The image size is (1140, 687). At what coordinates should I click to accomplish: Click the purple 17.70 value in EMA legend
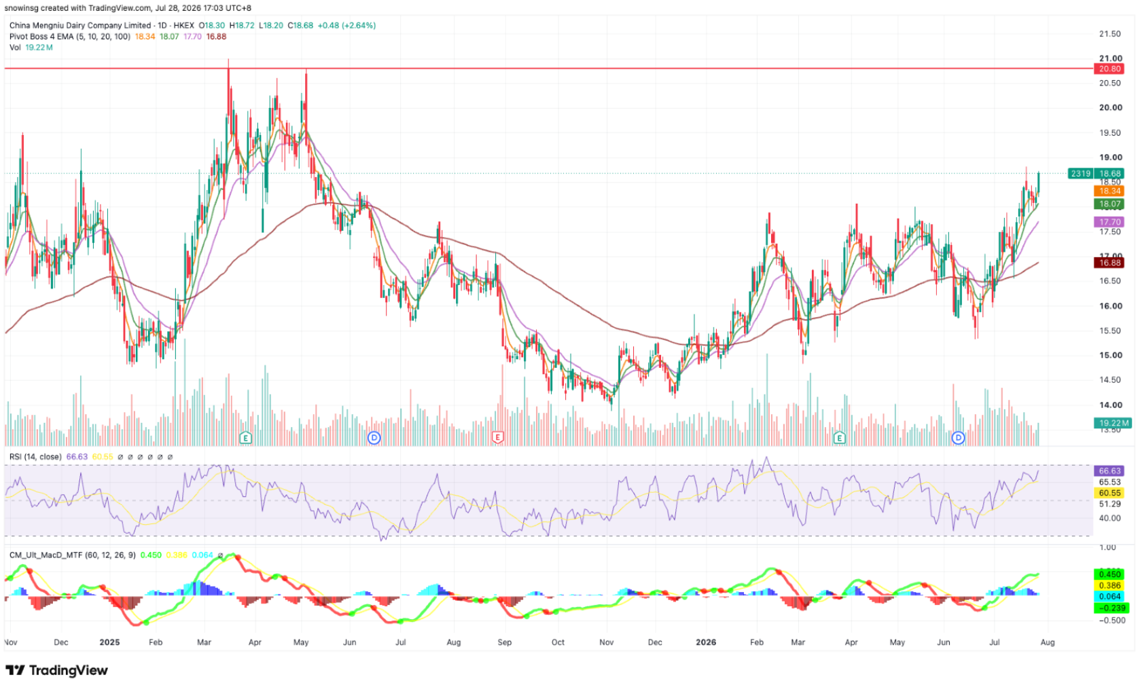coord(193,37)
